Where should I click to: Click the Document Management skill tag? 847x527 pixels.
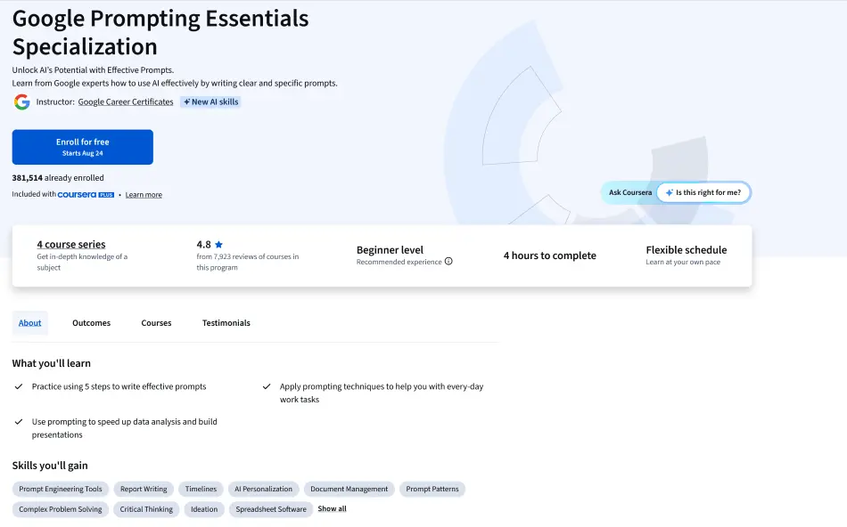(x=349, y=490)
